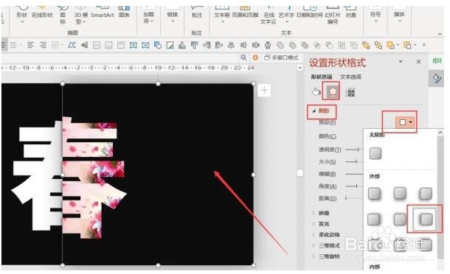Choose last 外部 shadow preset in top row
Screen dimensions: 450x274
[x=426, y=194]
